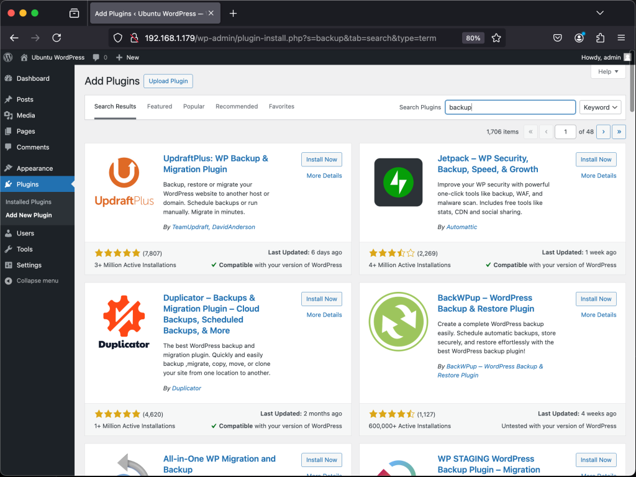Open the Keyword search type dropdown

coord(600,107)
